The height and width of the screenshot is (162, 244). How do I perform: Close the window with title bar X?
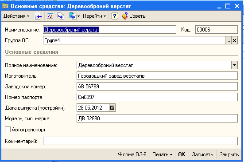pyautogui.click(x=237, y=6)
